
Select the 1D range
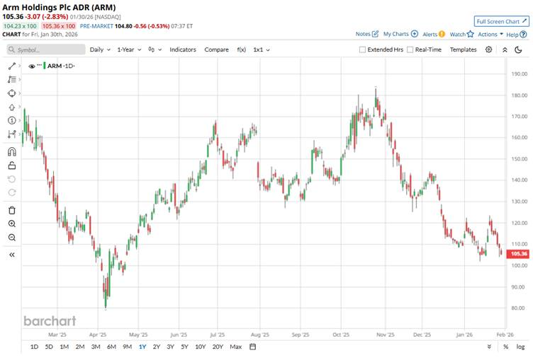point(34,347)
